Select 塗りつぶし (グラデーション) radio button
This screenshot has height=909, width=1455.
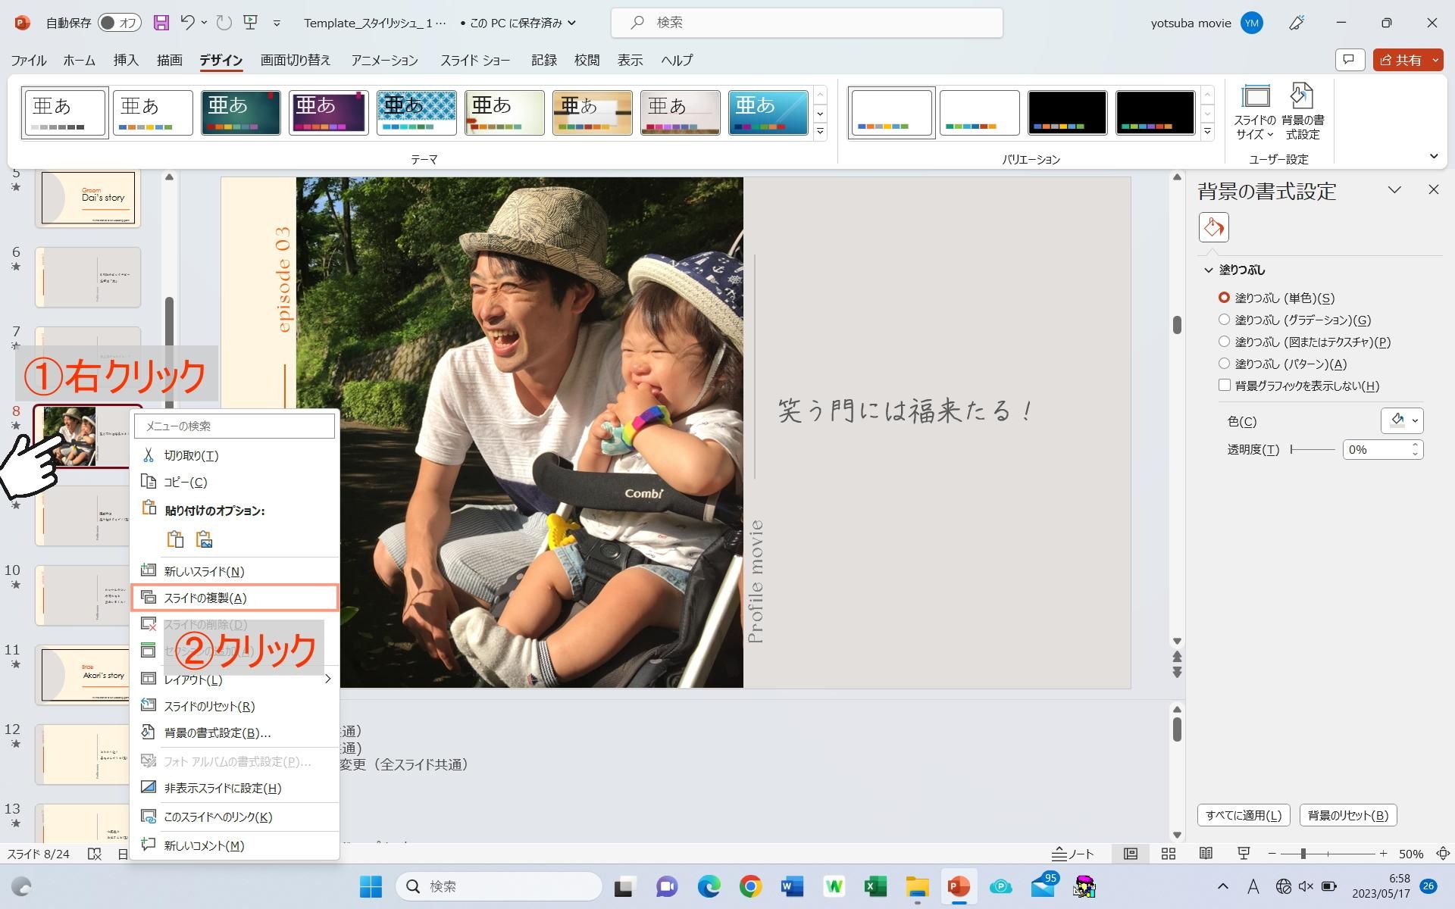(x=1224, y=320)
